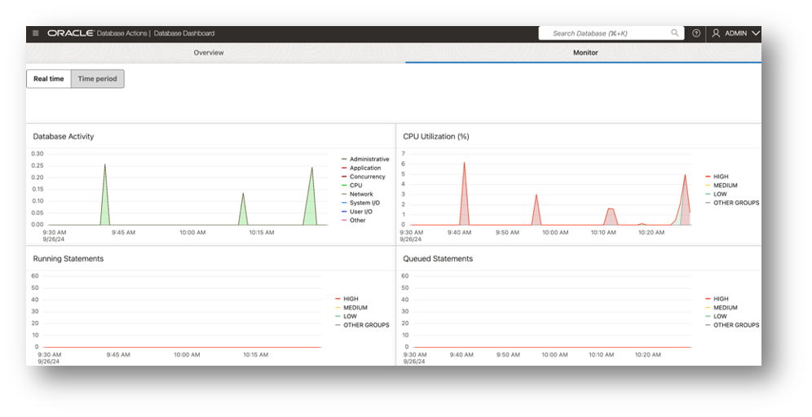Screen dimensions: 812x417
Task: Open the help question mark icon
Action: (x=696, y=33)
